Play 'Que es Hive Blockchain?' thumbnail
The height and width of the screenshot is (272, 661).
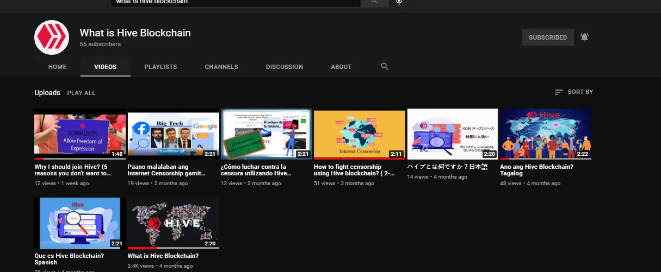[80, 223]
